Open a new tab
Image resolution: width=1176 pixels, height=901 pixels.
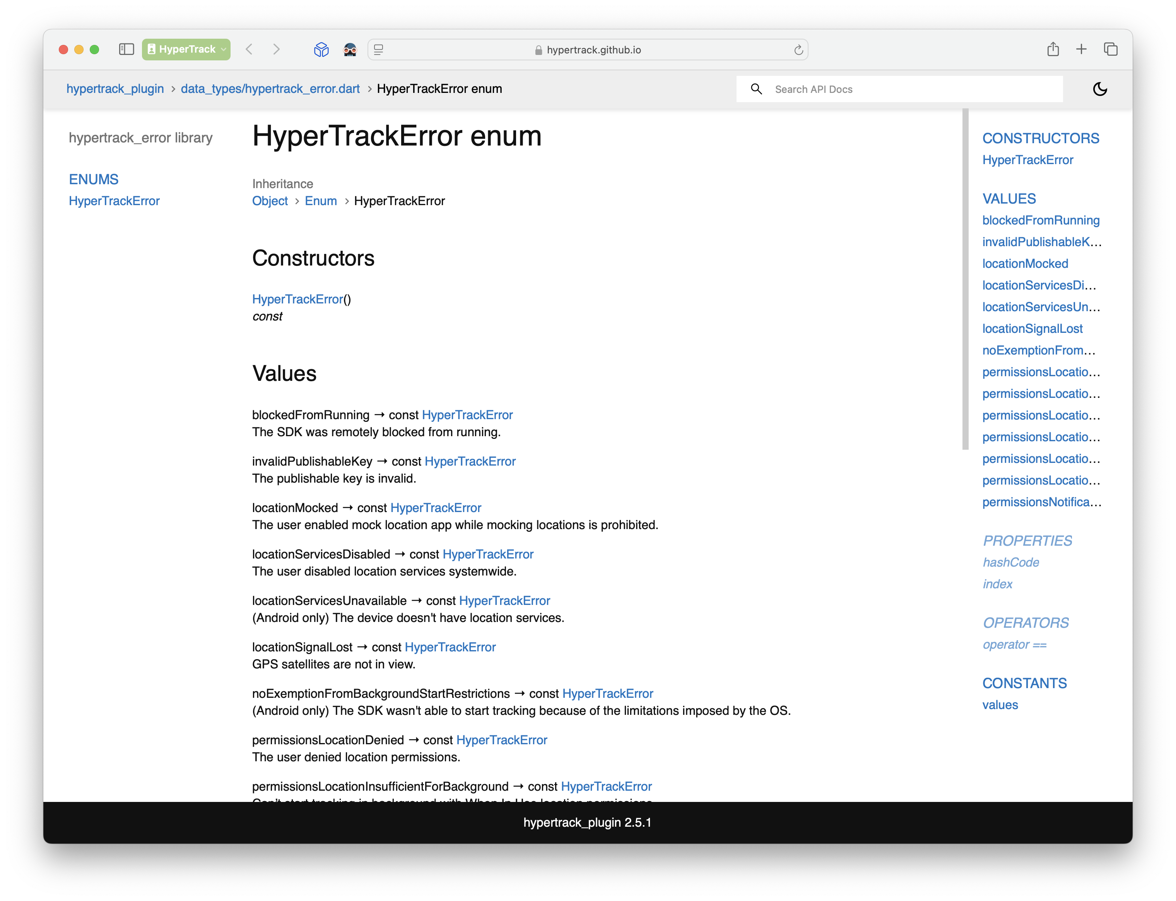click(1081, 49)
